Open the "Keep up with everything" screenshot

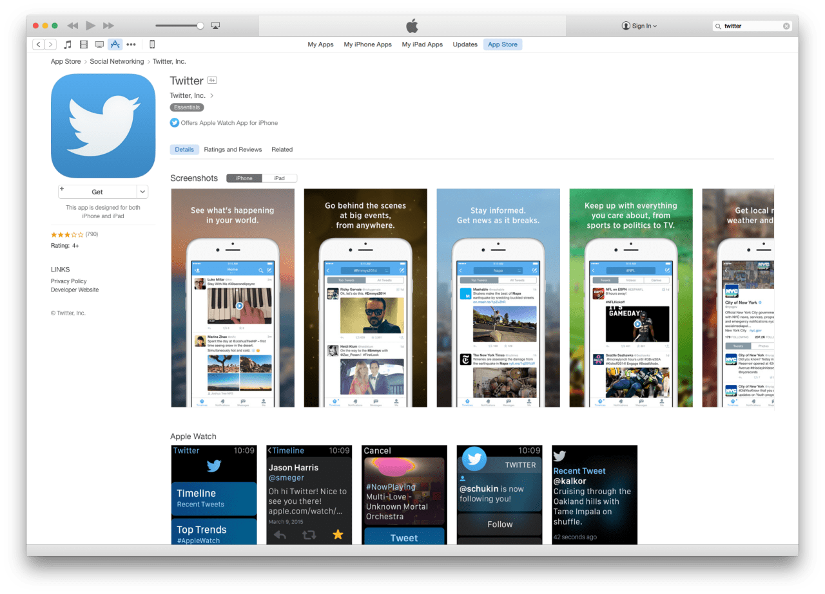(631, 298)
